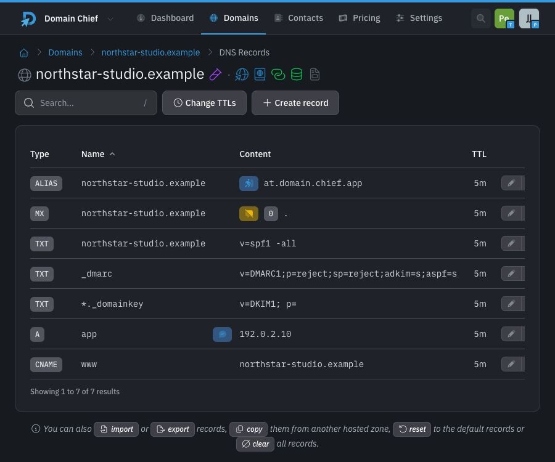Click the TTL column header
Image resolution: width=555 pixels, height=462 pixels.
coord(479,154)
